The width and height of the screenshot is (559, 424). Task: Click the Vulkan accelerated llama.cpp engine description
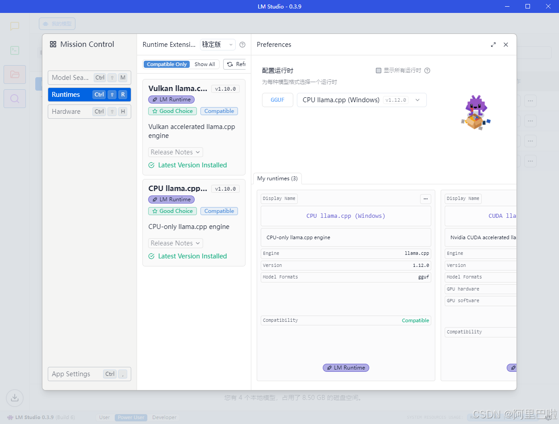point(192,131)
